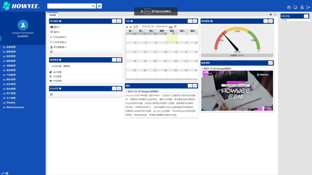The width and height of the screenshot is (312, 175).
Task: Collapse the 通知 panel
Action: (190, 86)
